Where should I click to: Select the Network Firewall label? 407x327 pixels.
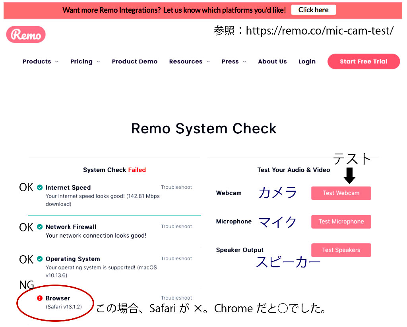tap(71, 227)
